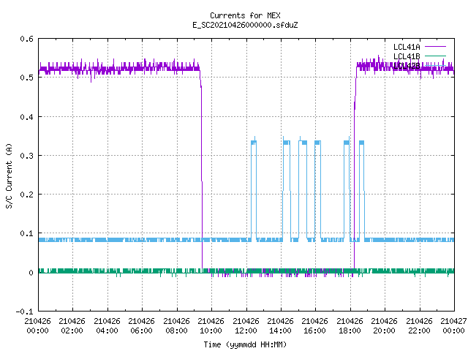Click the first blue LCL42B pulse after 12:00
This screenshot has width=468, height=351.
(254, 188)
